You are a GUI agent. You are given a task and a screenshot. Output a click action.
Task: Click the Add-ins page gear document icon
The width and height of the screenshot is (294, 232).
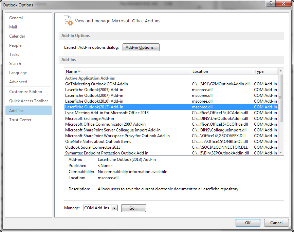(68, 21)
